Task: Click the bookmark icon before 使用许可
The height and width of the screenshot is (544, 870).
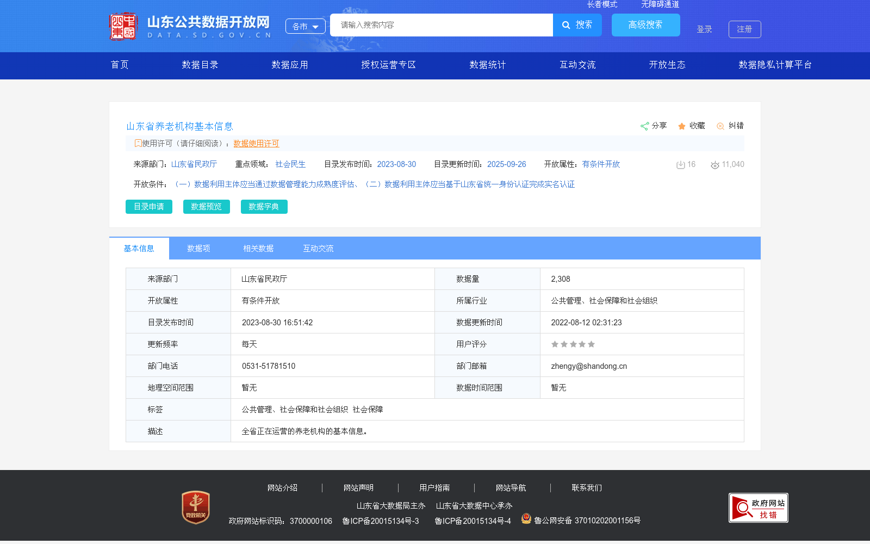Action: 138,143
